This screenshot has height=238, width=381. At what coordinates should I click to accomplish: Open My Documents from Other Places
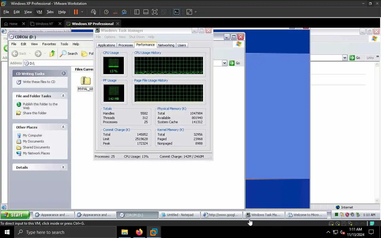33,141
